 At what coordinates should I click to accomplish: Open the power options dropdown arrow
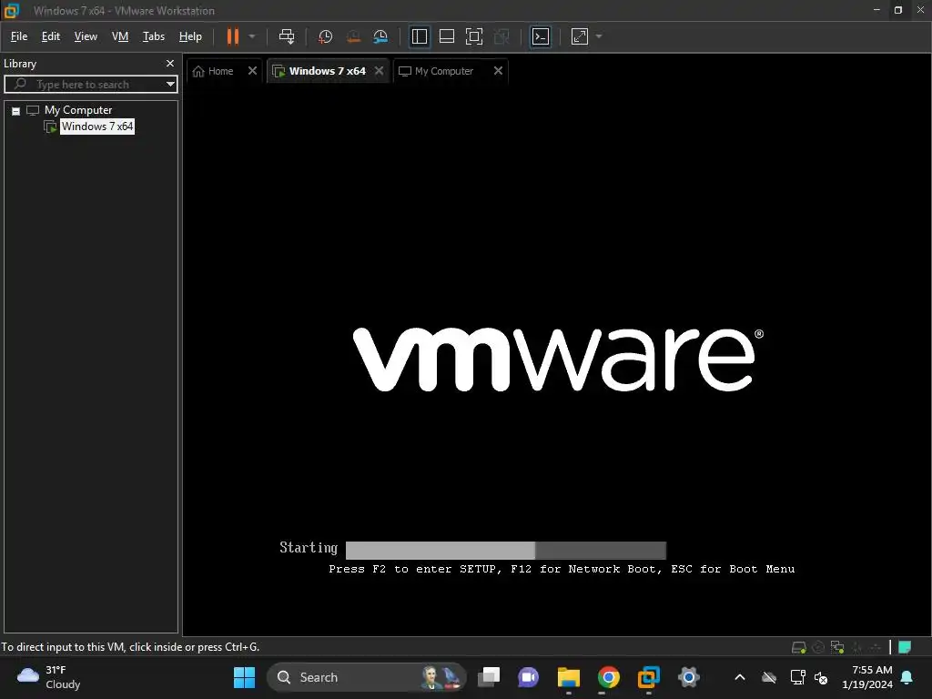coord(252,36)
